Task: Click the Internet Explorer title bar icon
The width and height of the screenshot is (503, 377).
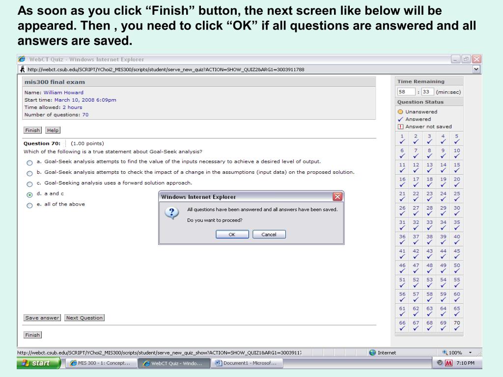Action: (x=22, y=59)
